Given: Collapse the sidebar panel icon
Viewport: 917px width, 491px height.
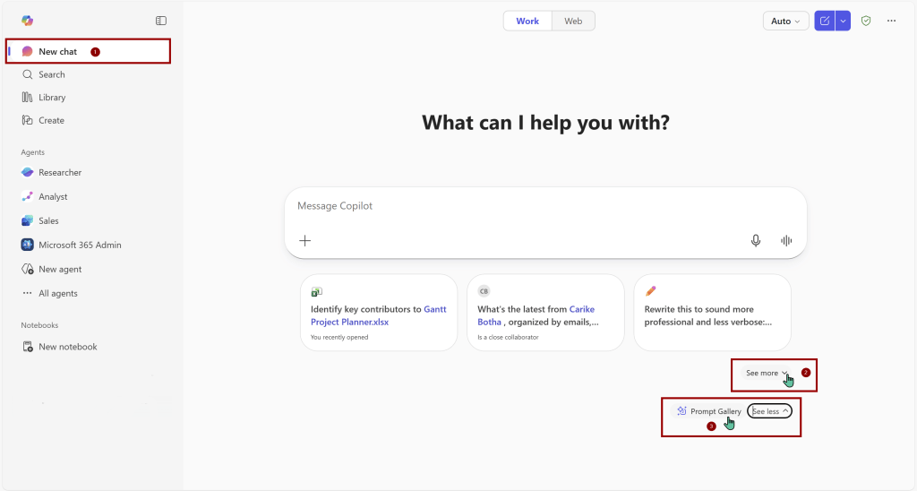Looking at the screenshot, I should 161,21.
